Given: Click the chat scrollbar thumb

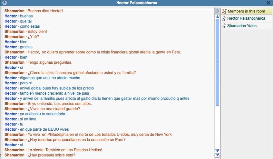Looking at the screenshot, I should click(x=217, y=62).
